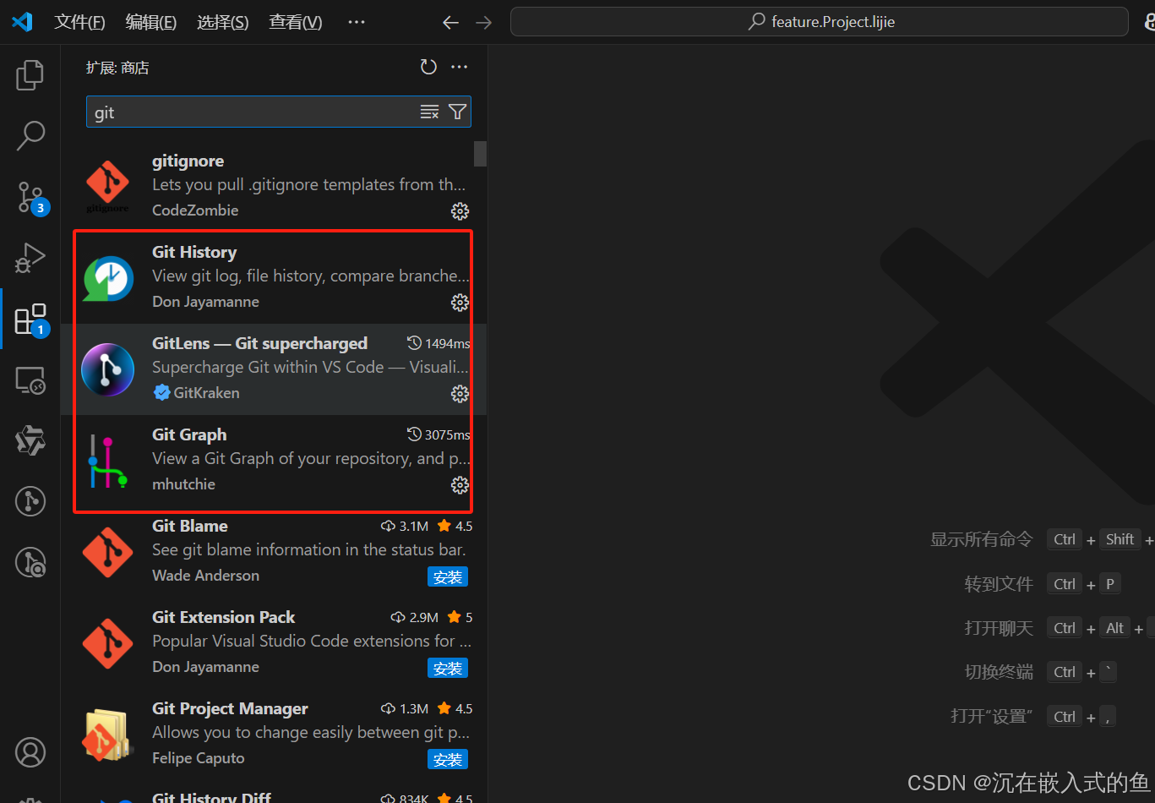This screenshot has width=1155, height=803.
Task: Open Git Graph circular icon in activity bar
Action: [x=30, y=501]
